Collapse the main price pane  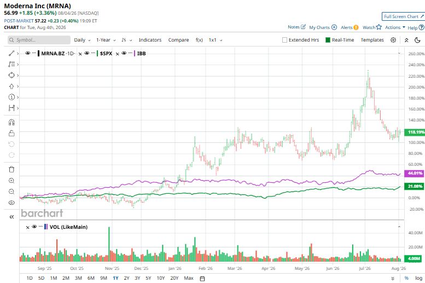click(399, 53)
